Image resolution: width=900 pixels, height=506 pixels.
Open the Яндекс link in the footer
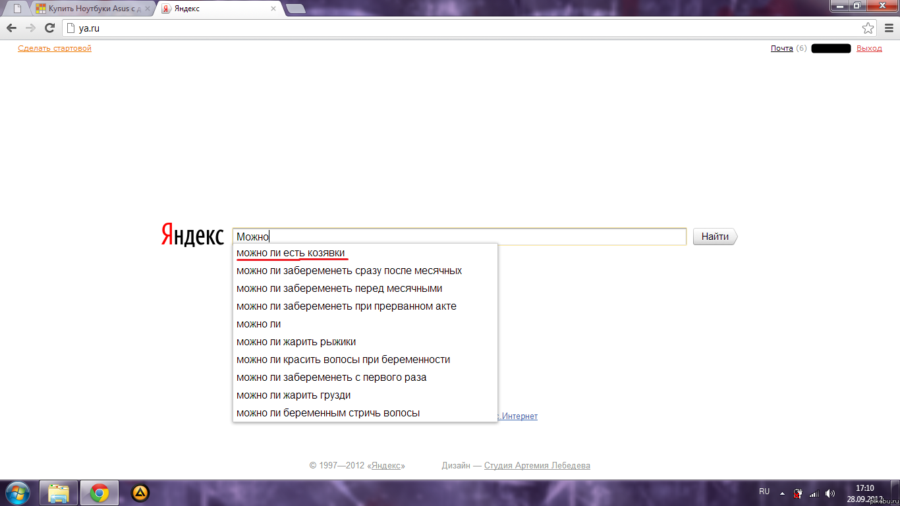tap(386, 465)
